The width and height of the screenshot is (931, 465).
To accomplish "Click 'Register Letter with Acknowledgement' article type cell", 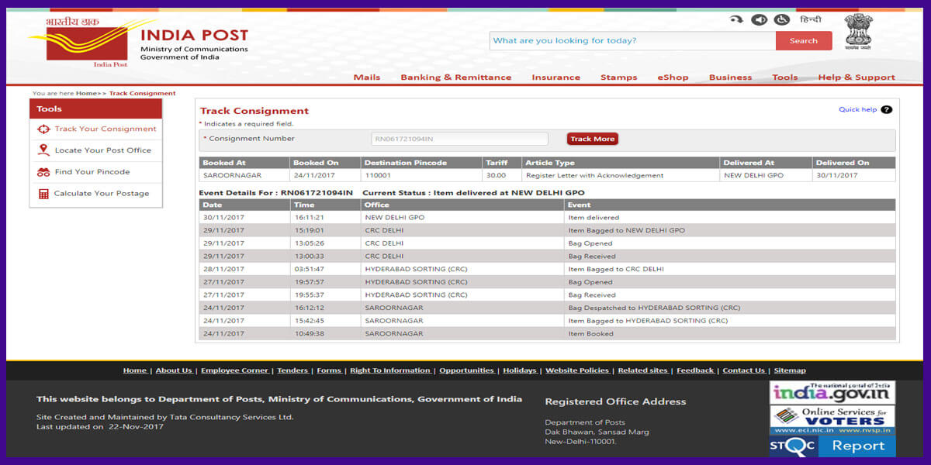I will pos(594,176).
